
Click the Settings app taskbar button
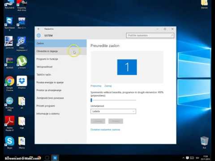pos(55,158)
